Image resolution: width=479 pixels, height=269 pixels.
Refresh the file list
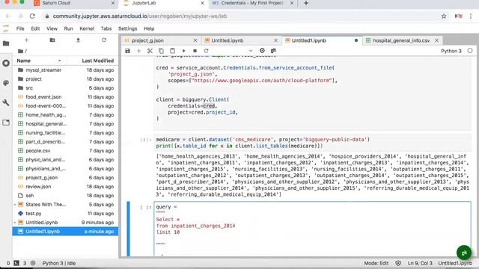[104, 40]
